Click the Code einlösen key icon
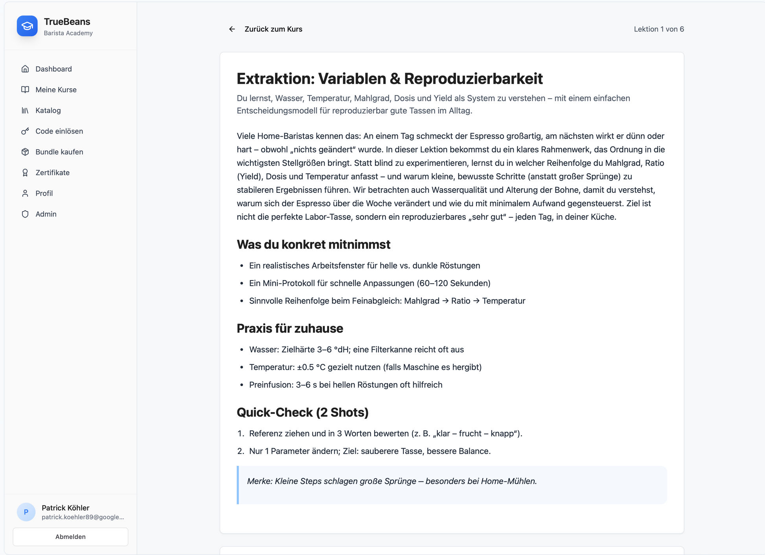 click(25, 131)
